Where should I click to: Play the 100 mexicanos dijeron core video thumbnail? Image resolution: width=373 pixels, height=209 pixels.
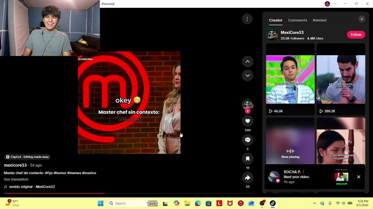point(290,80)
